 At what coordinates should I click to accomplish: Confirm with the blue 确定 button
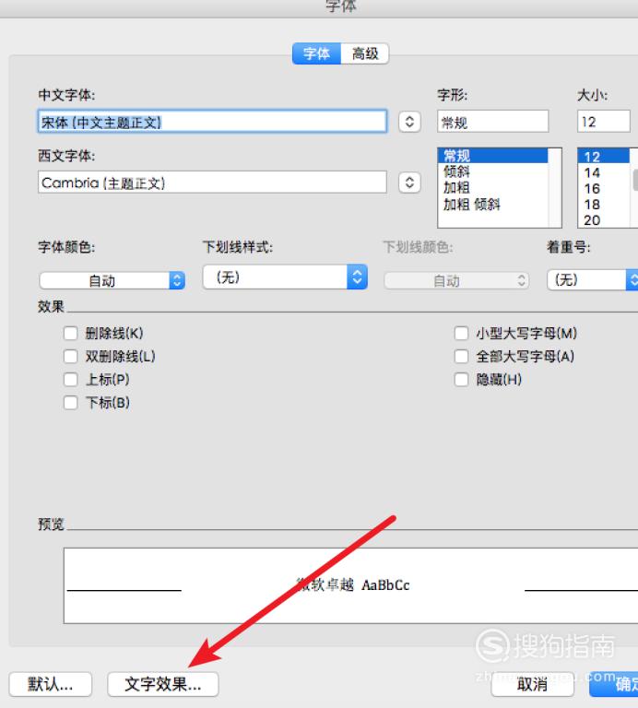[614, 684]
